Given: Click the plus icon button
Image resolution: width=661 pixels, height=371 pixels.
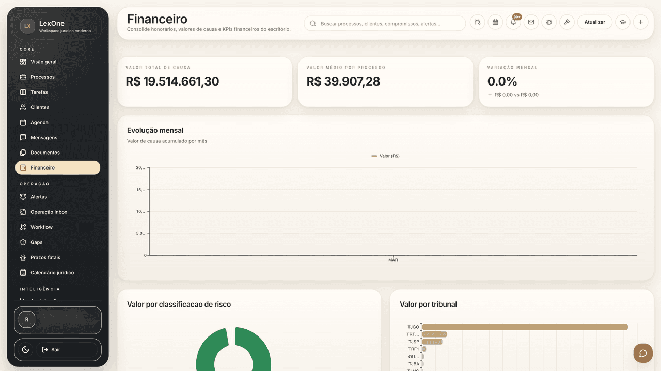Looking at the screenshot, I should (640, 22).
